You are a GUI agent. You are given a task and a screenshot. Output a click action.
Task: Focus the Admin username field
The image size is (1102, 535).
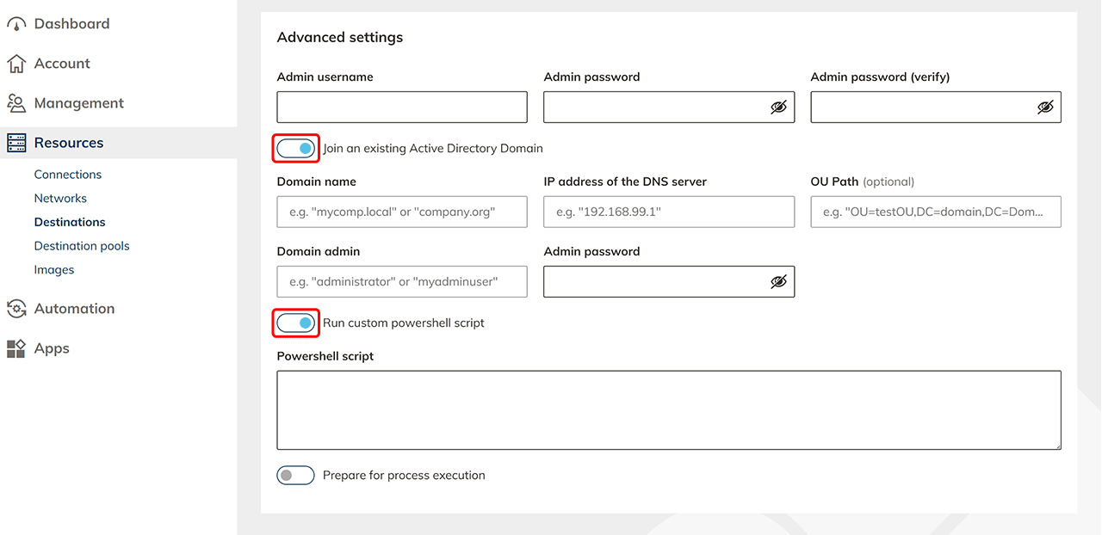pos(402,108)
